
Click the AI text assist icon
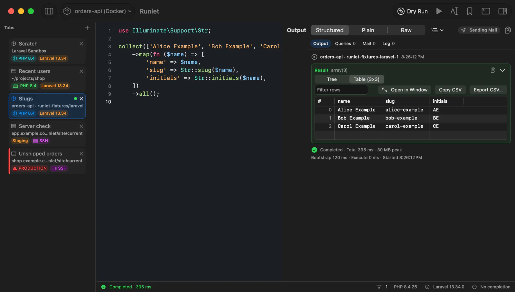click(x=454, y=11)
